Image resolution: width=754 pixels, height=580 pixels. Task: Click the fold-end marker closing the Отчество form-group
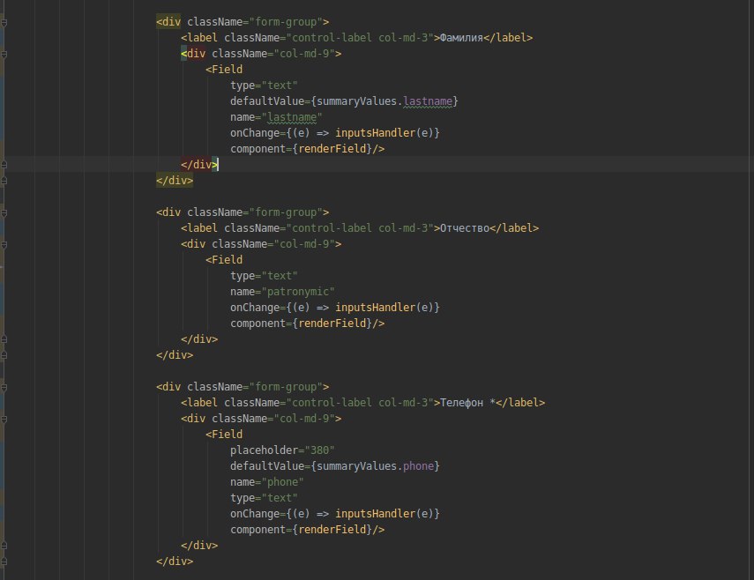pos(4,354)
